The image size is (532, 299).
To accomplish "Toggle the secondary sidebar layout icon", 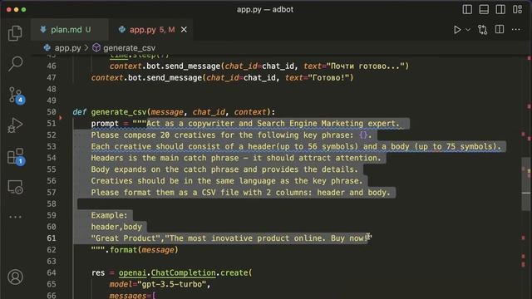I will 500,9.
